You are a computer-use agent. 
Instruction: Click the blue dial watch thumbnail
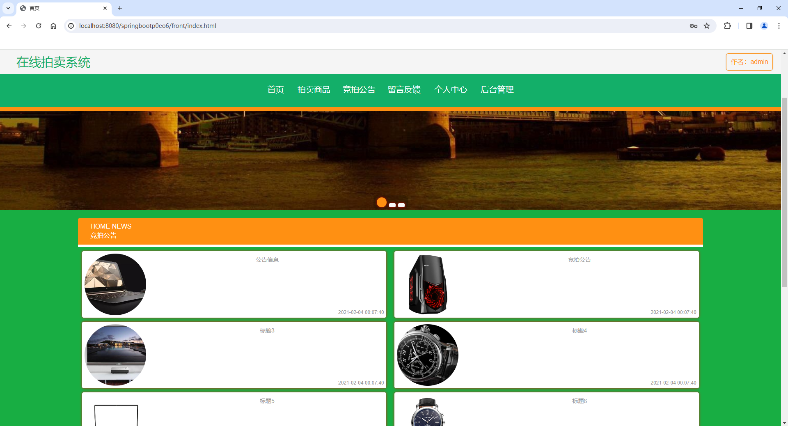[428, 412]
